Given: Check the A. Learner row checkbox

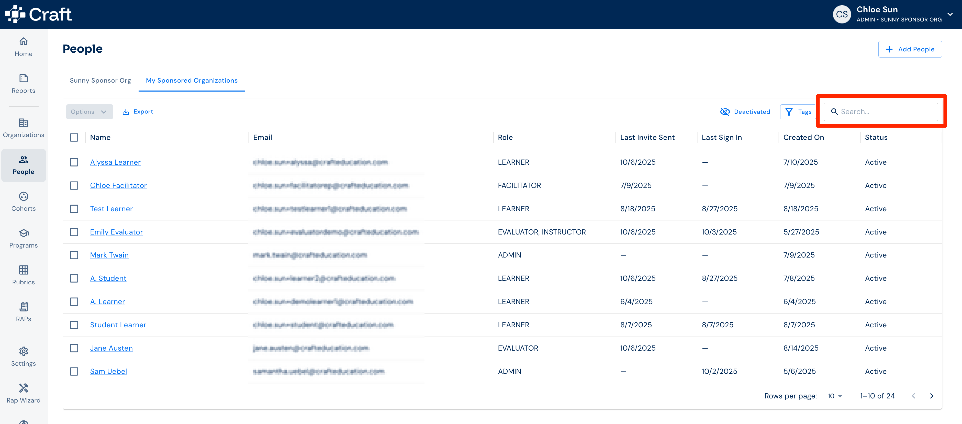Looking at the screenshot, I should tap(74, 302).
